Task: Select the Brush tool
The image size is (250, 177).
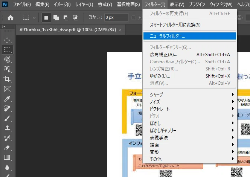Action: tap(7, 118)
